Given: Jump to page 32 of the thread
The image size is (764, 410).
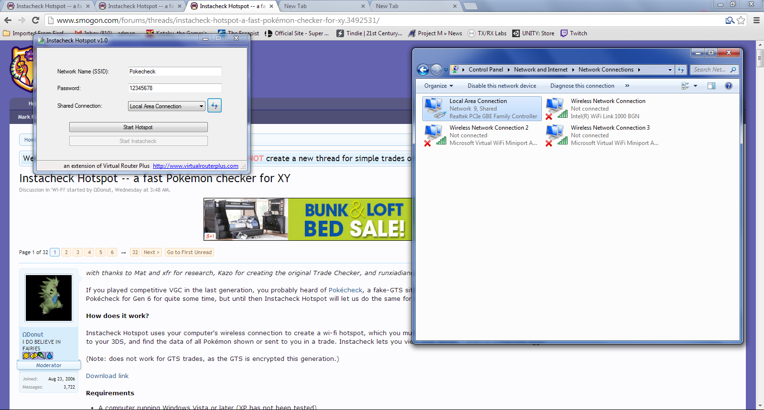Looking at the screenshot, I should click(x=135, y=252).
